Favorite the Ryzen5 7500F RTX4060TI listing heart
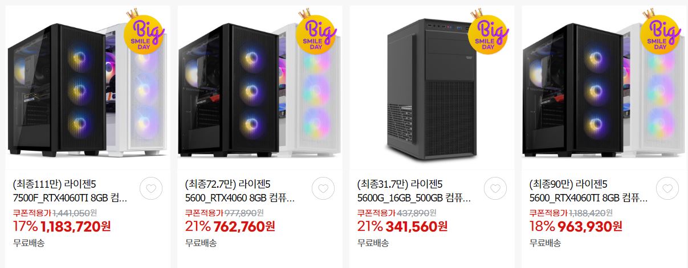 [151, 189]
